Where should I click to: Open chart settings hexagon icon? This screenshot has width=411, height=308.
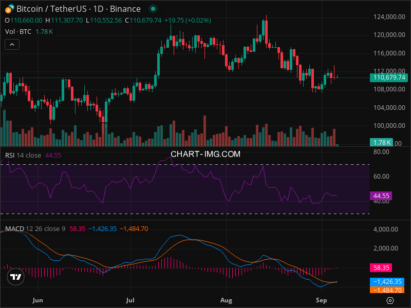[x=390, y=300]
